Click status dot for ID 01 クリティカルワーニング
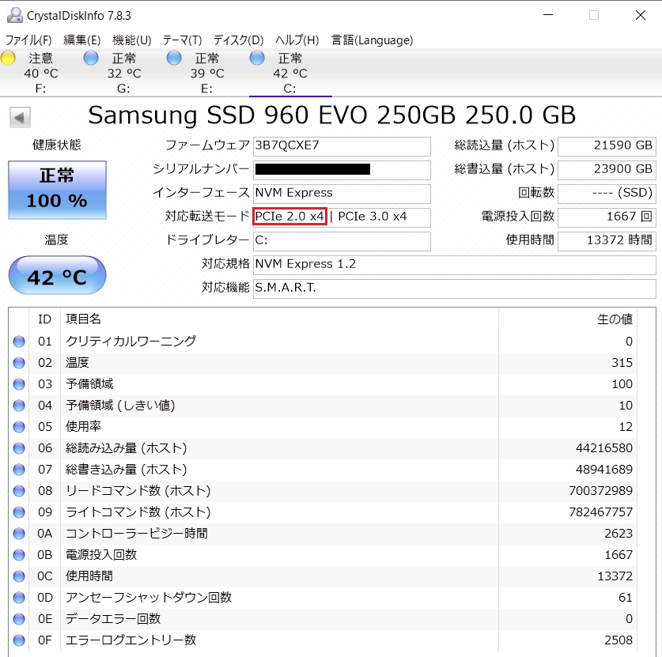 [19, 342]
